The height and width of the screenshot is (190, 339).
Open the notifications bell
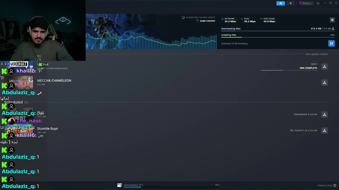point(291,3)
